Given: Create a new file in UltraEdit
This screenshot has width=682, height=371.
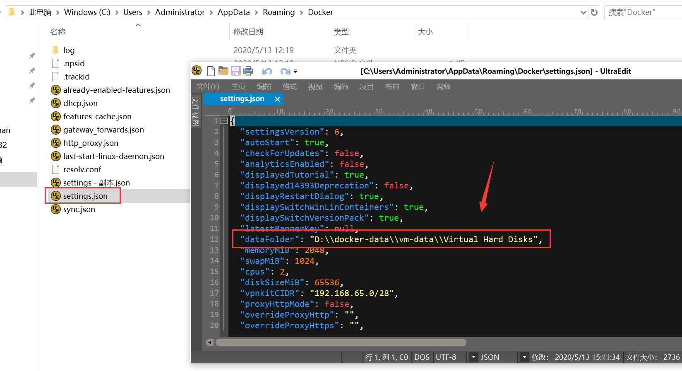Looking at the screenshot, I should point(211,71).
